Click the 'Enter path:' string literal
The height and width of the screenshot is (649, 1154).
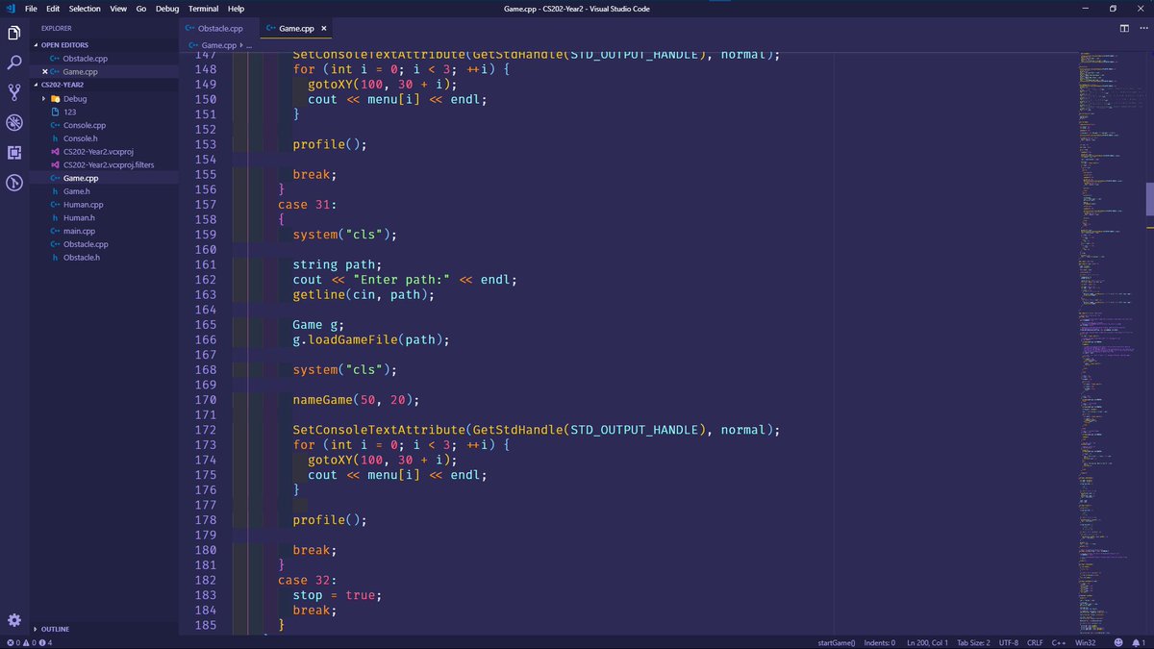403,280
